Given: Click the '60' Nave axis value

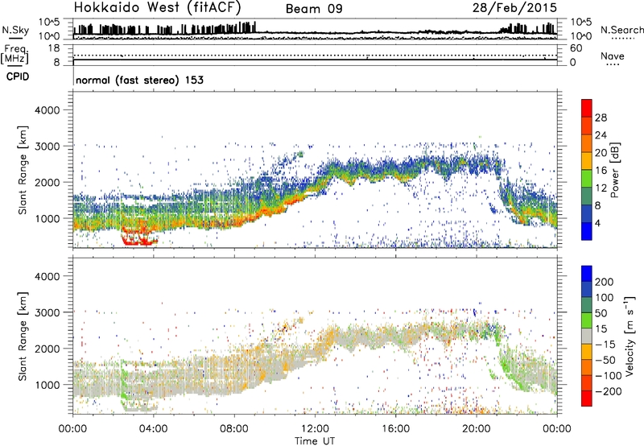Looking at the screenshot, I should [x=576, y=48].
